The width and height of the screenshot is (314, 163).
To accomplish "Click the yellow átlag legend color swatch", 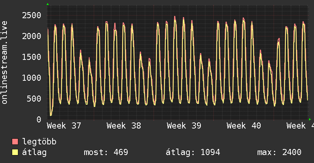I will point(15,152).
